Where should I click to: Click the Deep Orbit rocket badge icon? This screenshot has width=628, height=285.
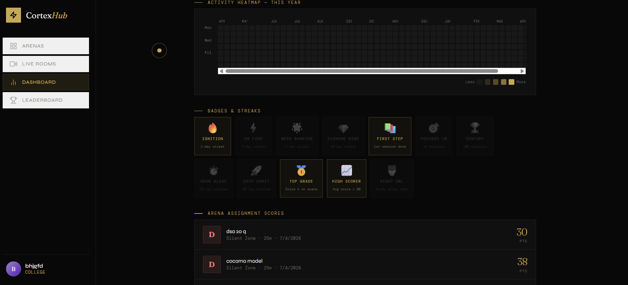(x=256, y=171)
